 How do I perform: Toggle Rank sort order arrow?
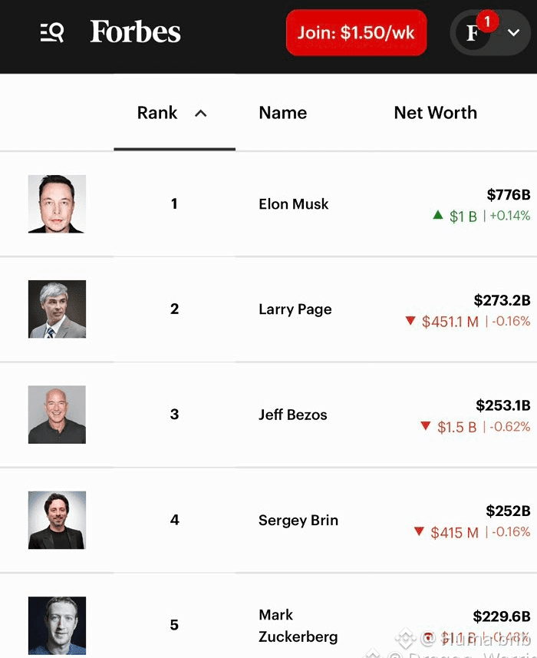click(x=201, y=114)
